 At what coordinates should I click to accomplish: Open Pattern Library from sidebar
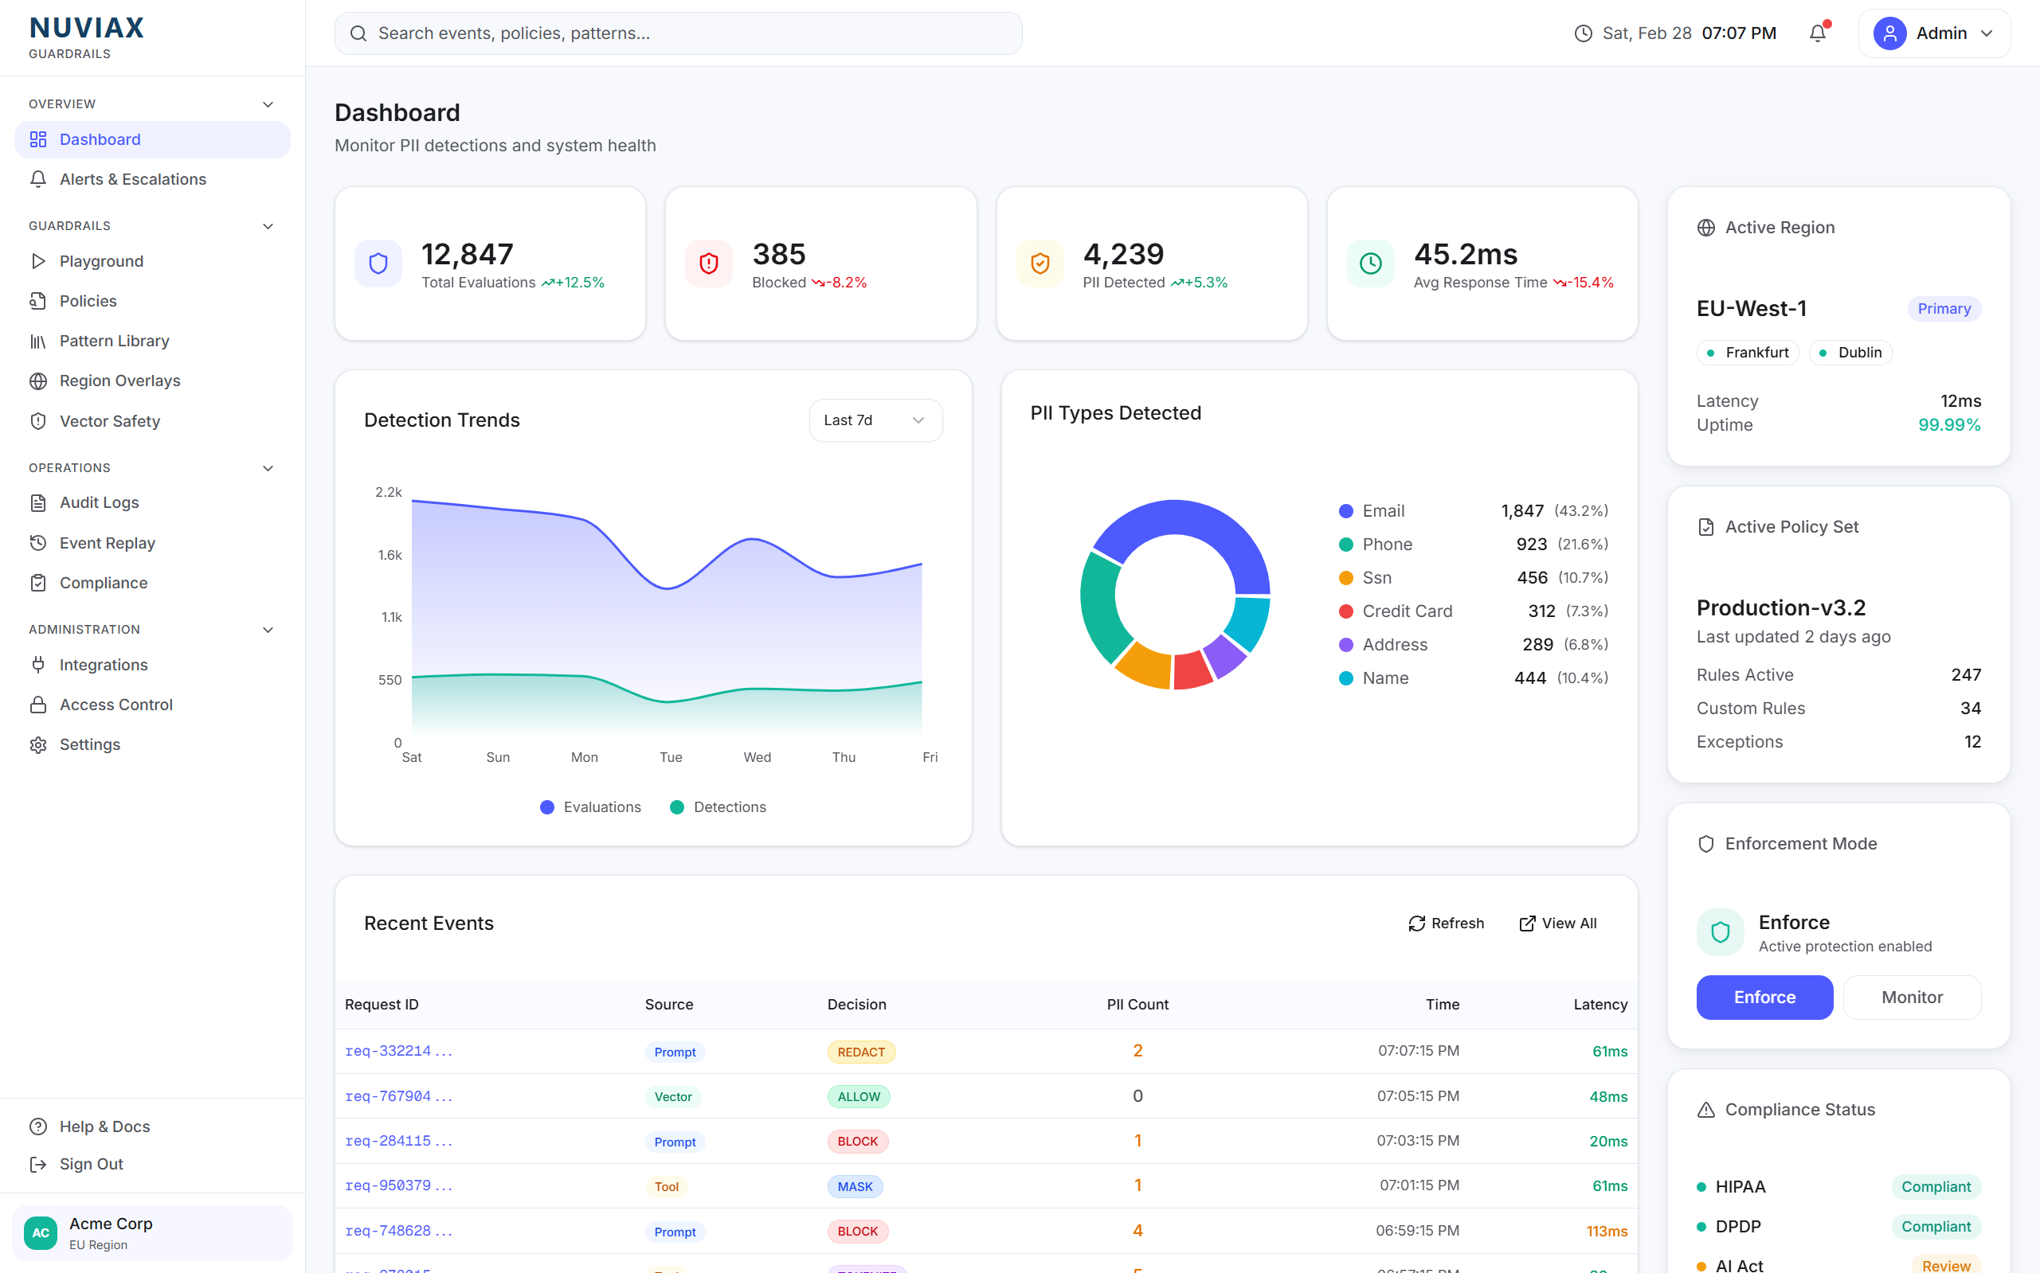click(x=115, y=341)
